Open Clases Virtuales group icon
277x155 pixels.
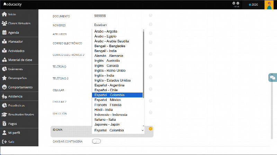coord(4,23)
